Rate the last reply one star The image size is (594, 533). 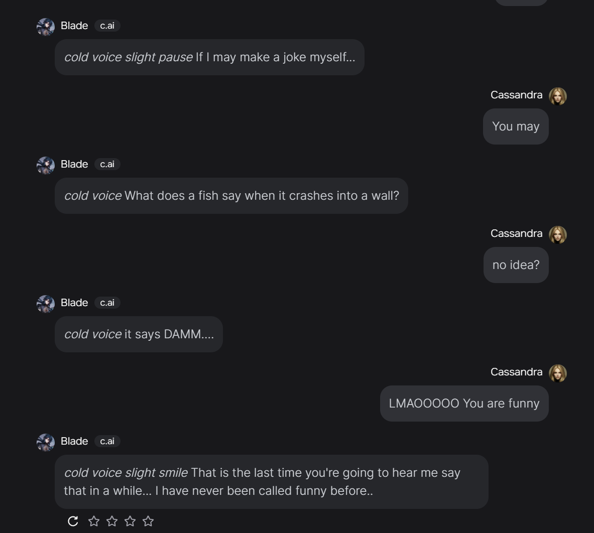94,521
